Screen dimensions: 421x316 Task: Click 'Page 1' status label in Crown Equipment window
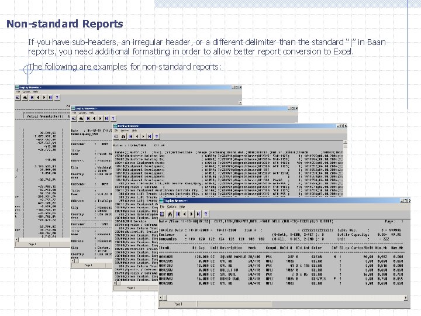click(131, 288)
